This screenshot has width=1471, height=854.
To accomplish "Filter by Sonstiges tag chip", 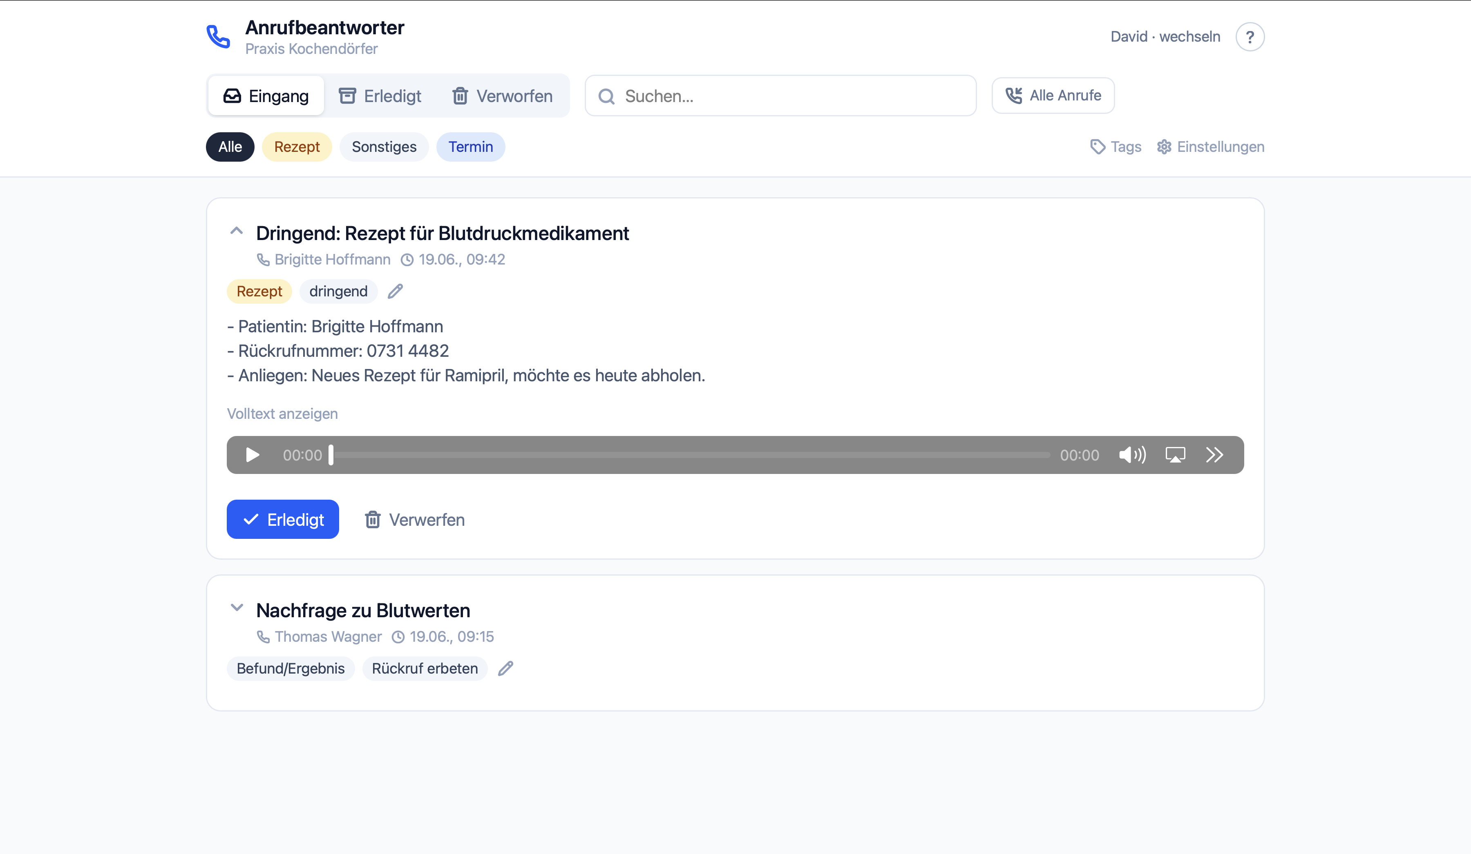I will click(384, 147).
